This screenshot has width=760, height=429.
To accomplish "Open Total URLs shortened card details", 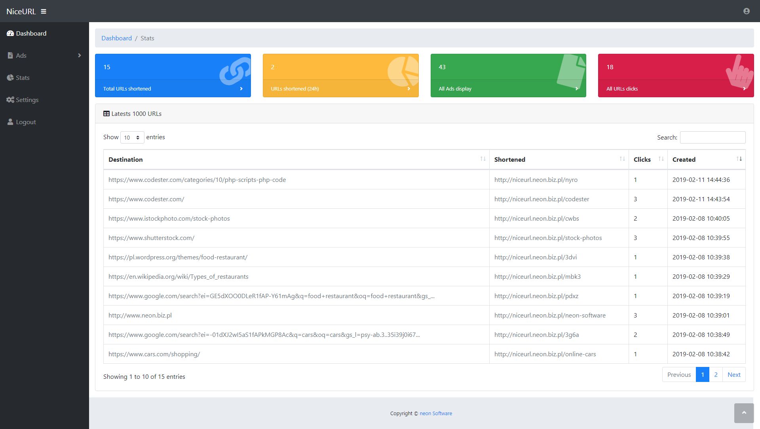I will [173, 89].
